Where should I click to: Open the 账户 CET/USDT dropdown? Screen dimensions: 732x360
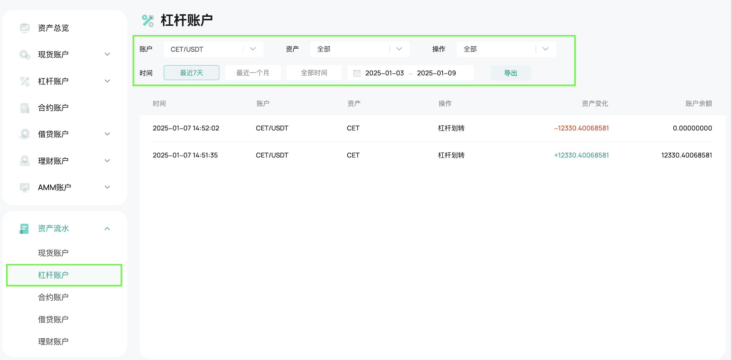[x=213, y=49]
